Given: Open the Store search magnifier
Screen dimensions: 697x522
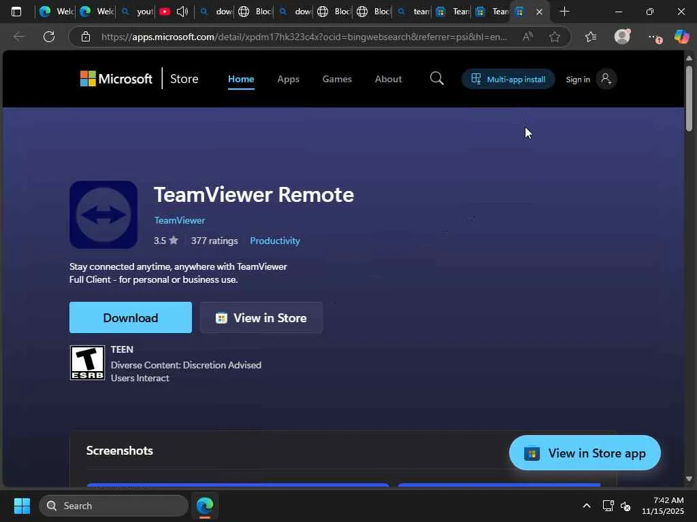Looking at the screenshot, I should (436, 79).
